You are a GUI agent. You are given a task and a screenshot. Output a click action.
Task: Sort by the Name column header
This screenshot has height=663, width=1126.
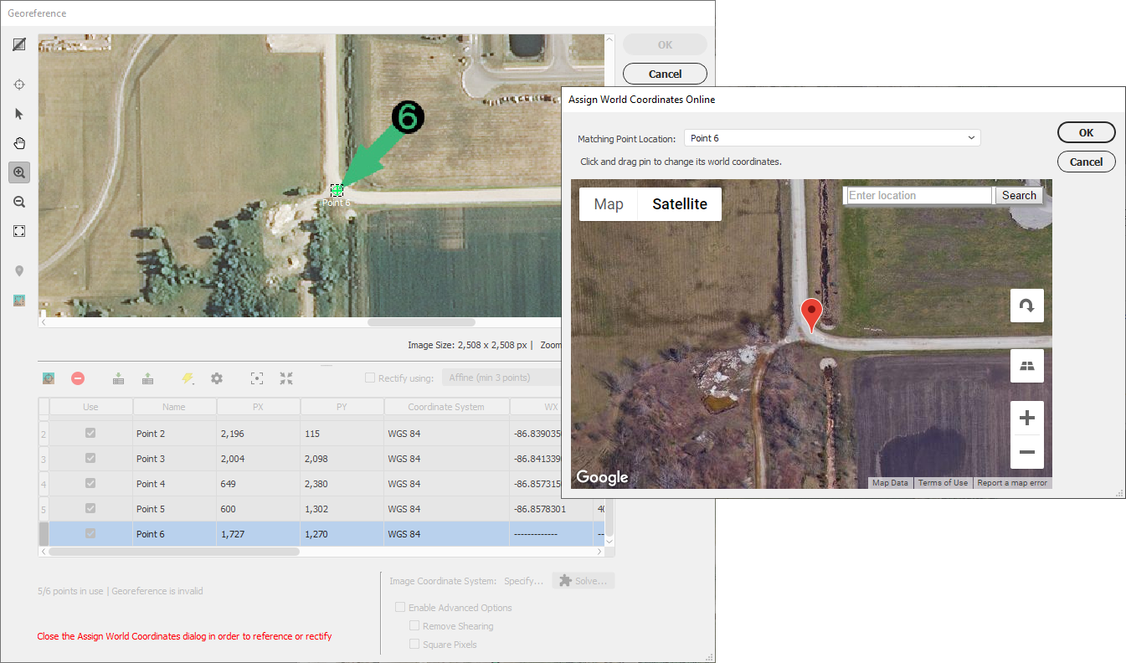pyautogui.click(x=174, y=407)
